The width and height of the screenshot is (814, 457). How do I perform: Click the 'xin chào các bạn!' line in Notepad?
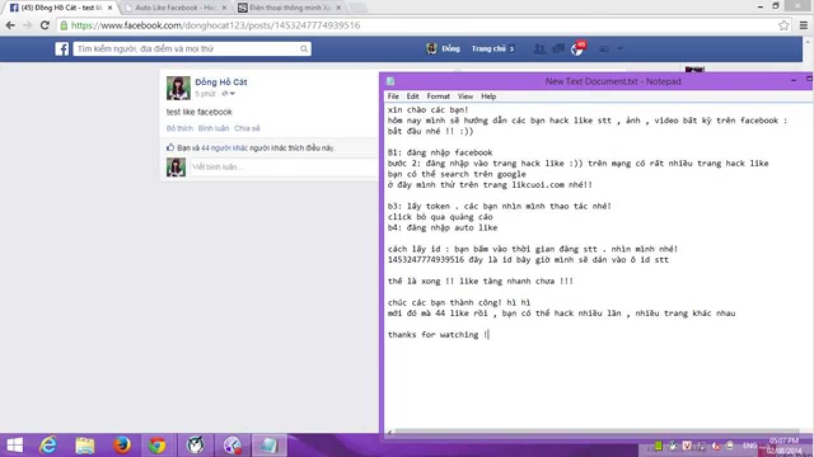[x=428, y=109]
